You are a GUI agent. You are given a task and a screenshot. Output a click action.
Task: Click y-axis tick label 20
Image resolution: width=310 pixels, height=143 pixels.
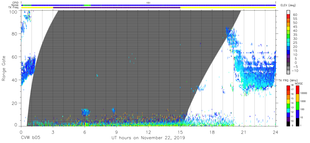coord(15,103)
